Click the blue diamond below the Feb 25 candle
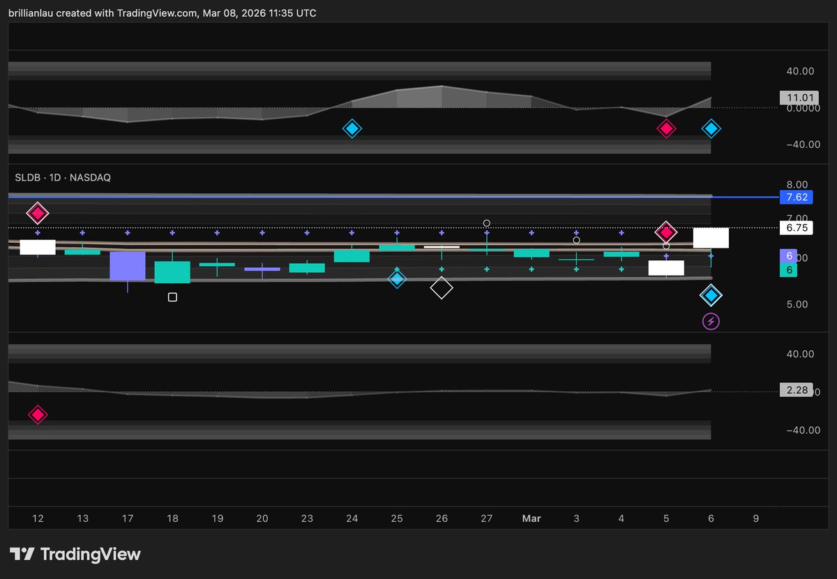This screenshot has height=579, width=837. tap(397, 279)
